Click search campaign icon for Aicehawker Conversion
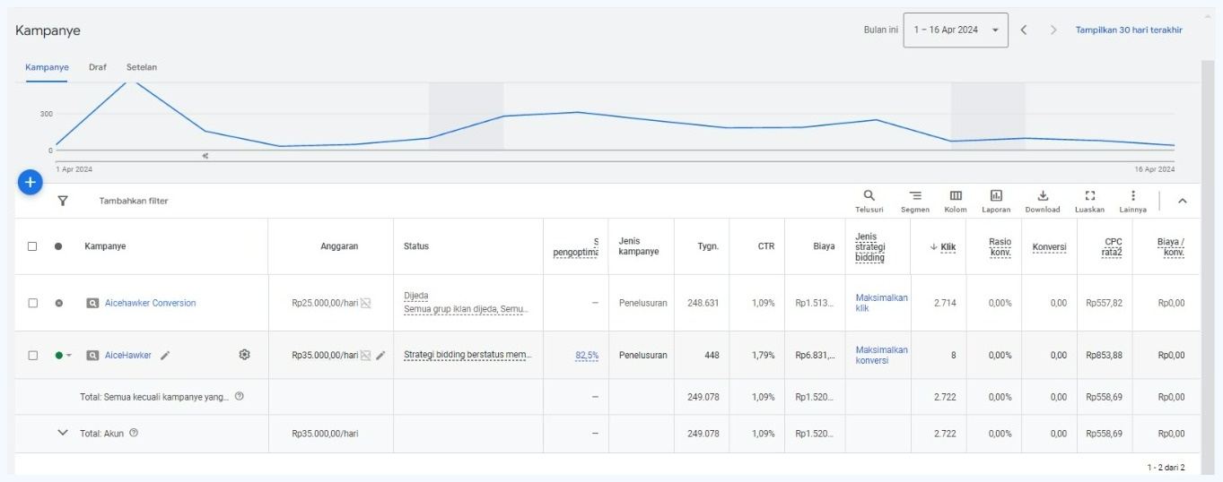The image size is (1223, 482). tap(92, 303)
